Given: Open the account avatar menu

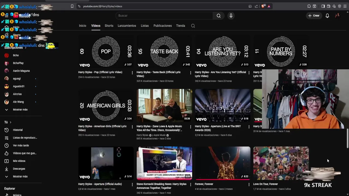Looking at the screenshot, I should [338, 16].
